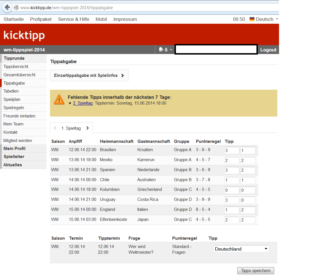Go to previous Spieltag with left chevron
The image size is (329, 276).
[x=55, y=128]
